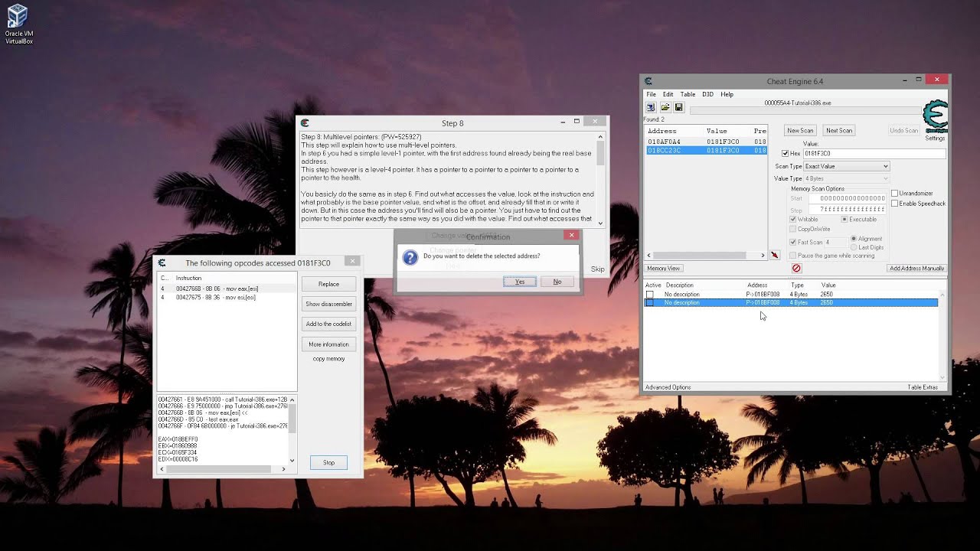980x551 pixels.
Task: Click the save floppy disk icon in Cheat Engine
Action: point(678,107)
